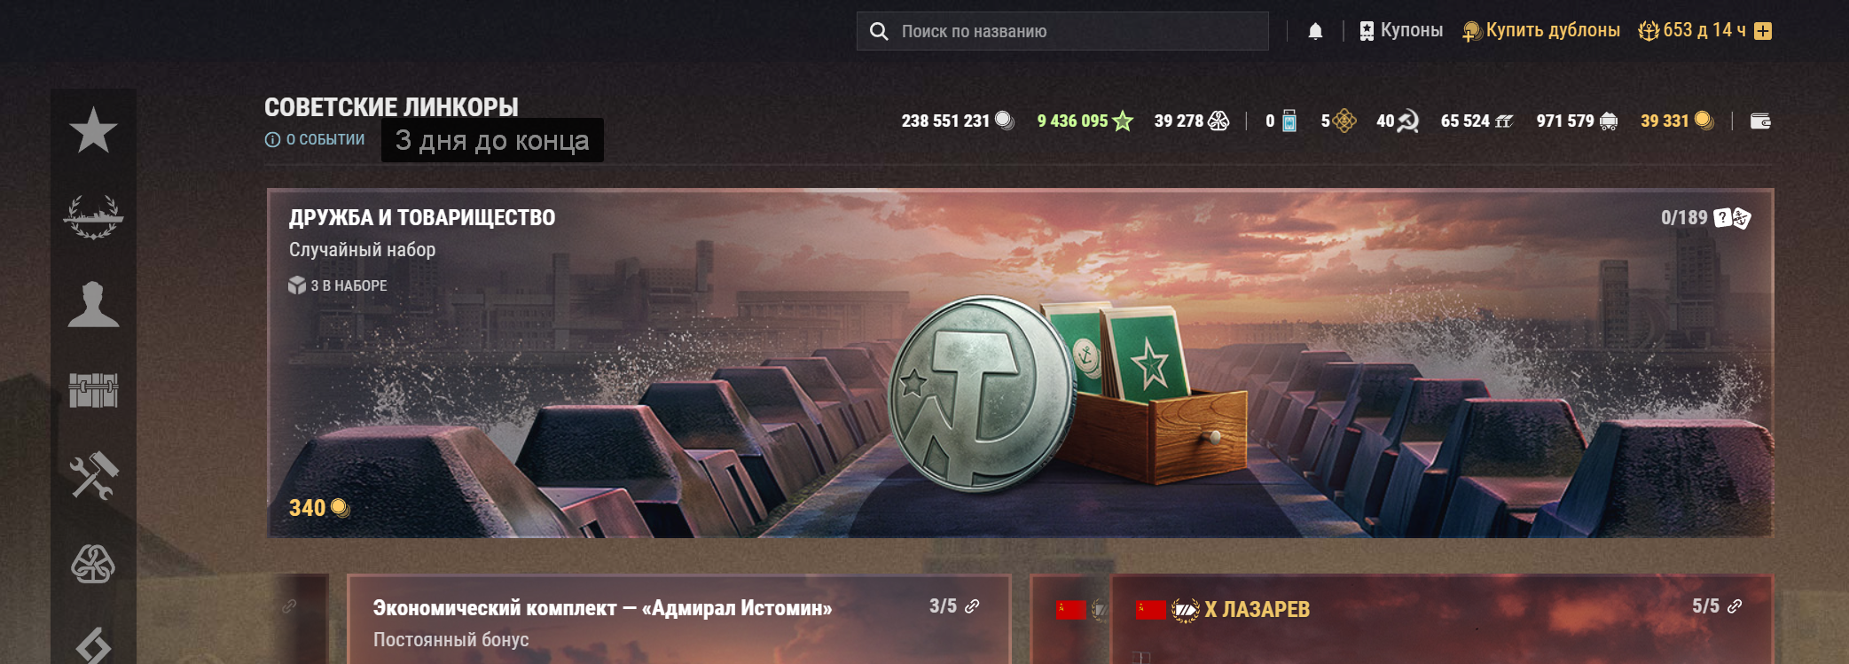Open the X Лазарев ship card

tap(1442, 619)
